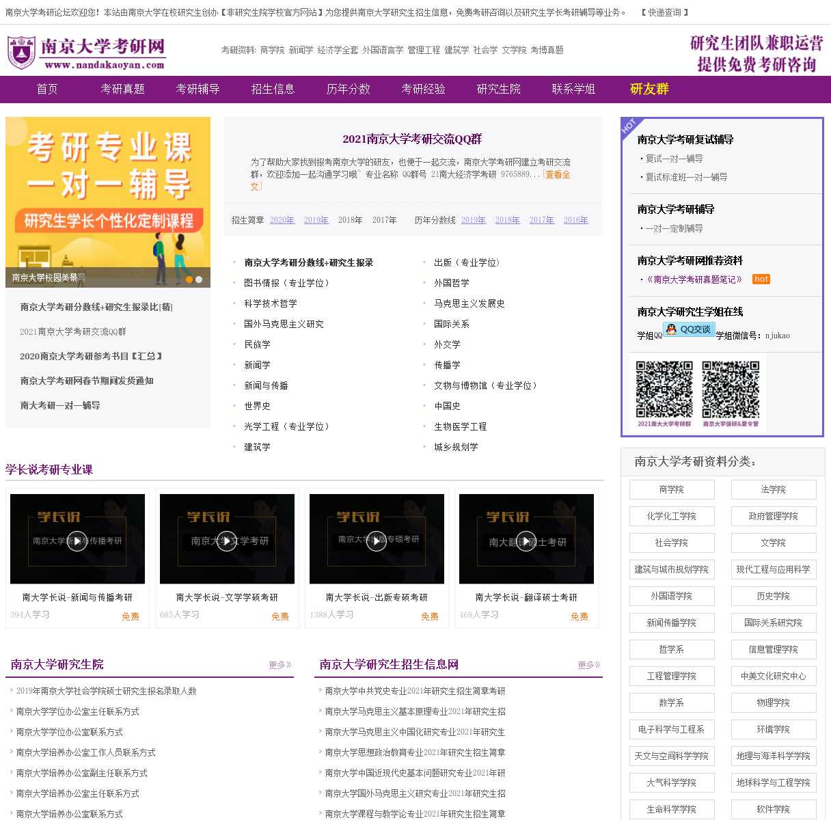831x820 pixels.
Task: Expand 更多 for 研究生招生信息网 section
Action: point(588,665)
